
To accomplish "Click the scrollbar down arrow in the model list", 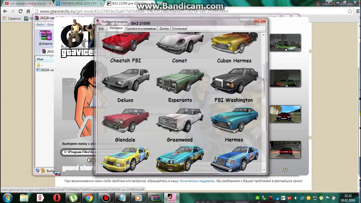I will point(264,170).
